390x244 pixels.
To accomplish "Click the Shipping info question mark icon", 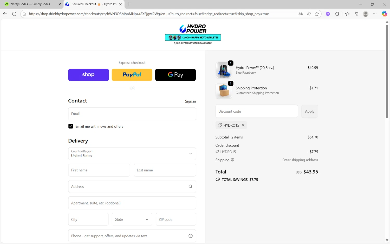I will [x=233, y=160].
